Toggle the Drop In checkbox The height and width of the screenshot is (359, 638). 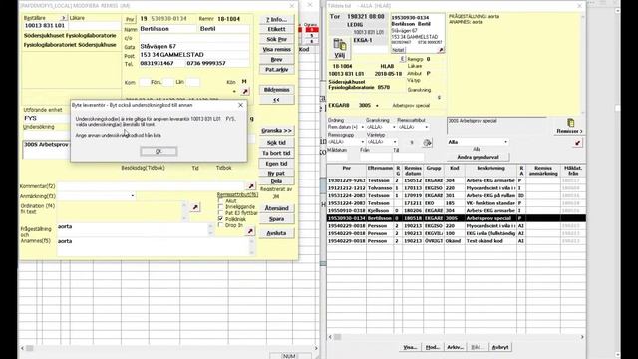click(220, 225)
